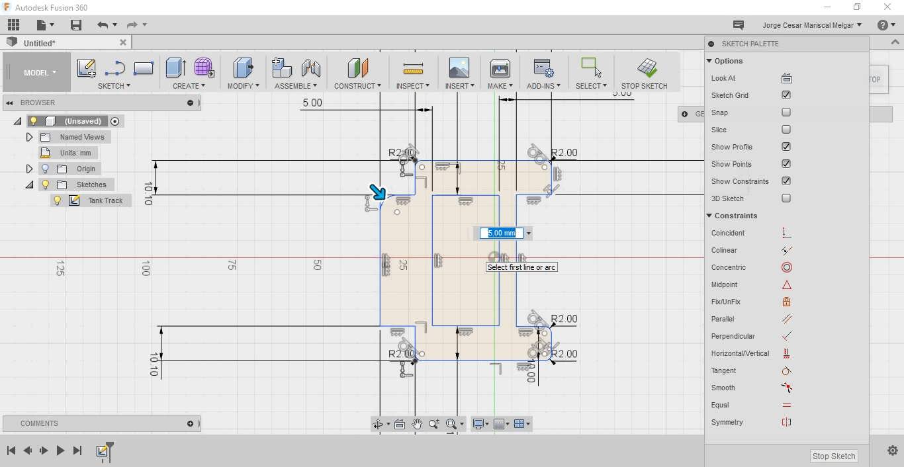Screen dimensions: 904x467
Task: Collapse the Sketches folder
Action: coord(29,185)
